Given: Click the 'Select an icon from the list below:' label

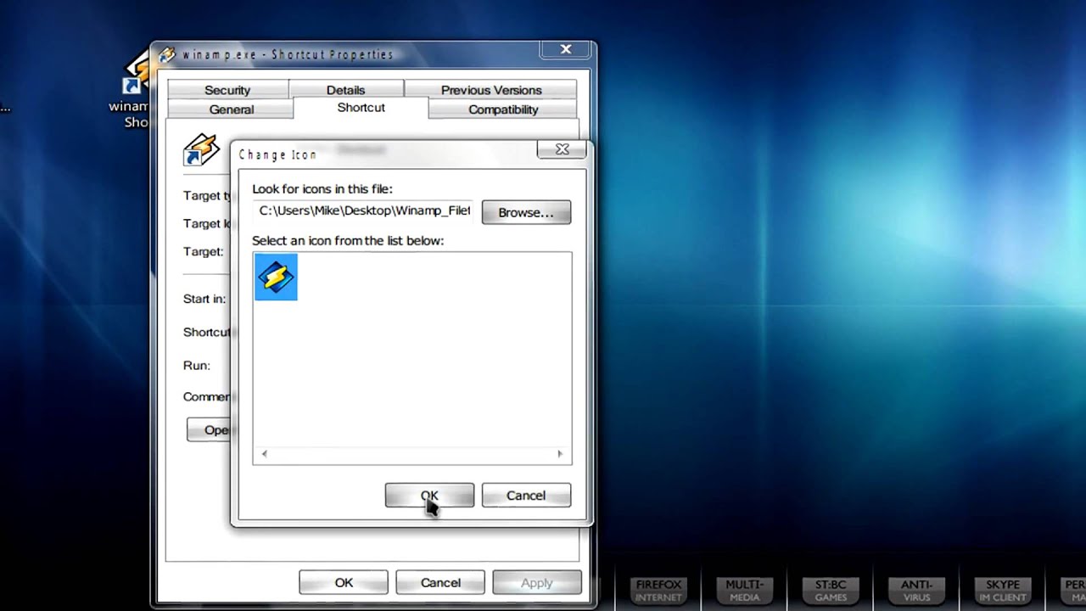Looking at the screenshot, I should tap(348, 241).
